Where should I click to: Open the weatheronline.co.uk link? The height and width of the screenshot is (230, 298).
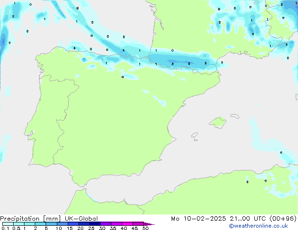259,226
